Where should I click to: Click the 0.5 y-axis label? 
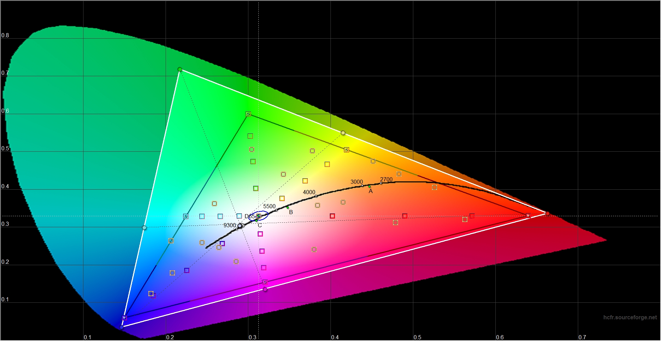pyautogui.click(x=5, y=149)
